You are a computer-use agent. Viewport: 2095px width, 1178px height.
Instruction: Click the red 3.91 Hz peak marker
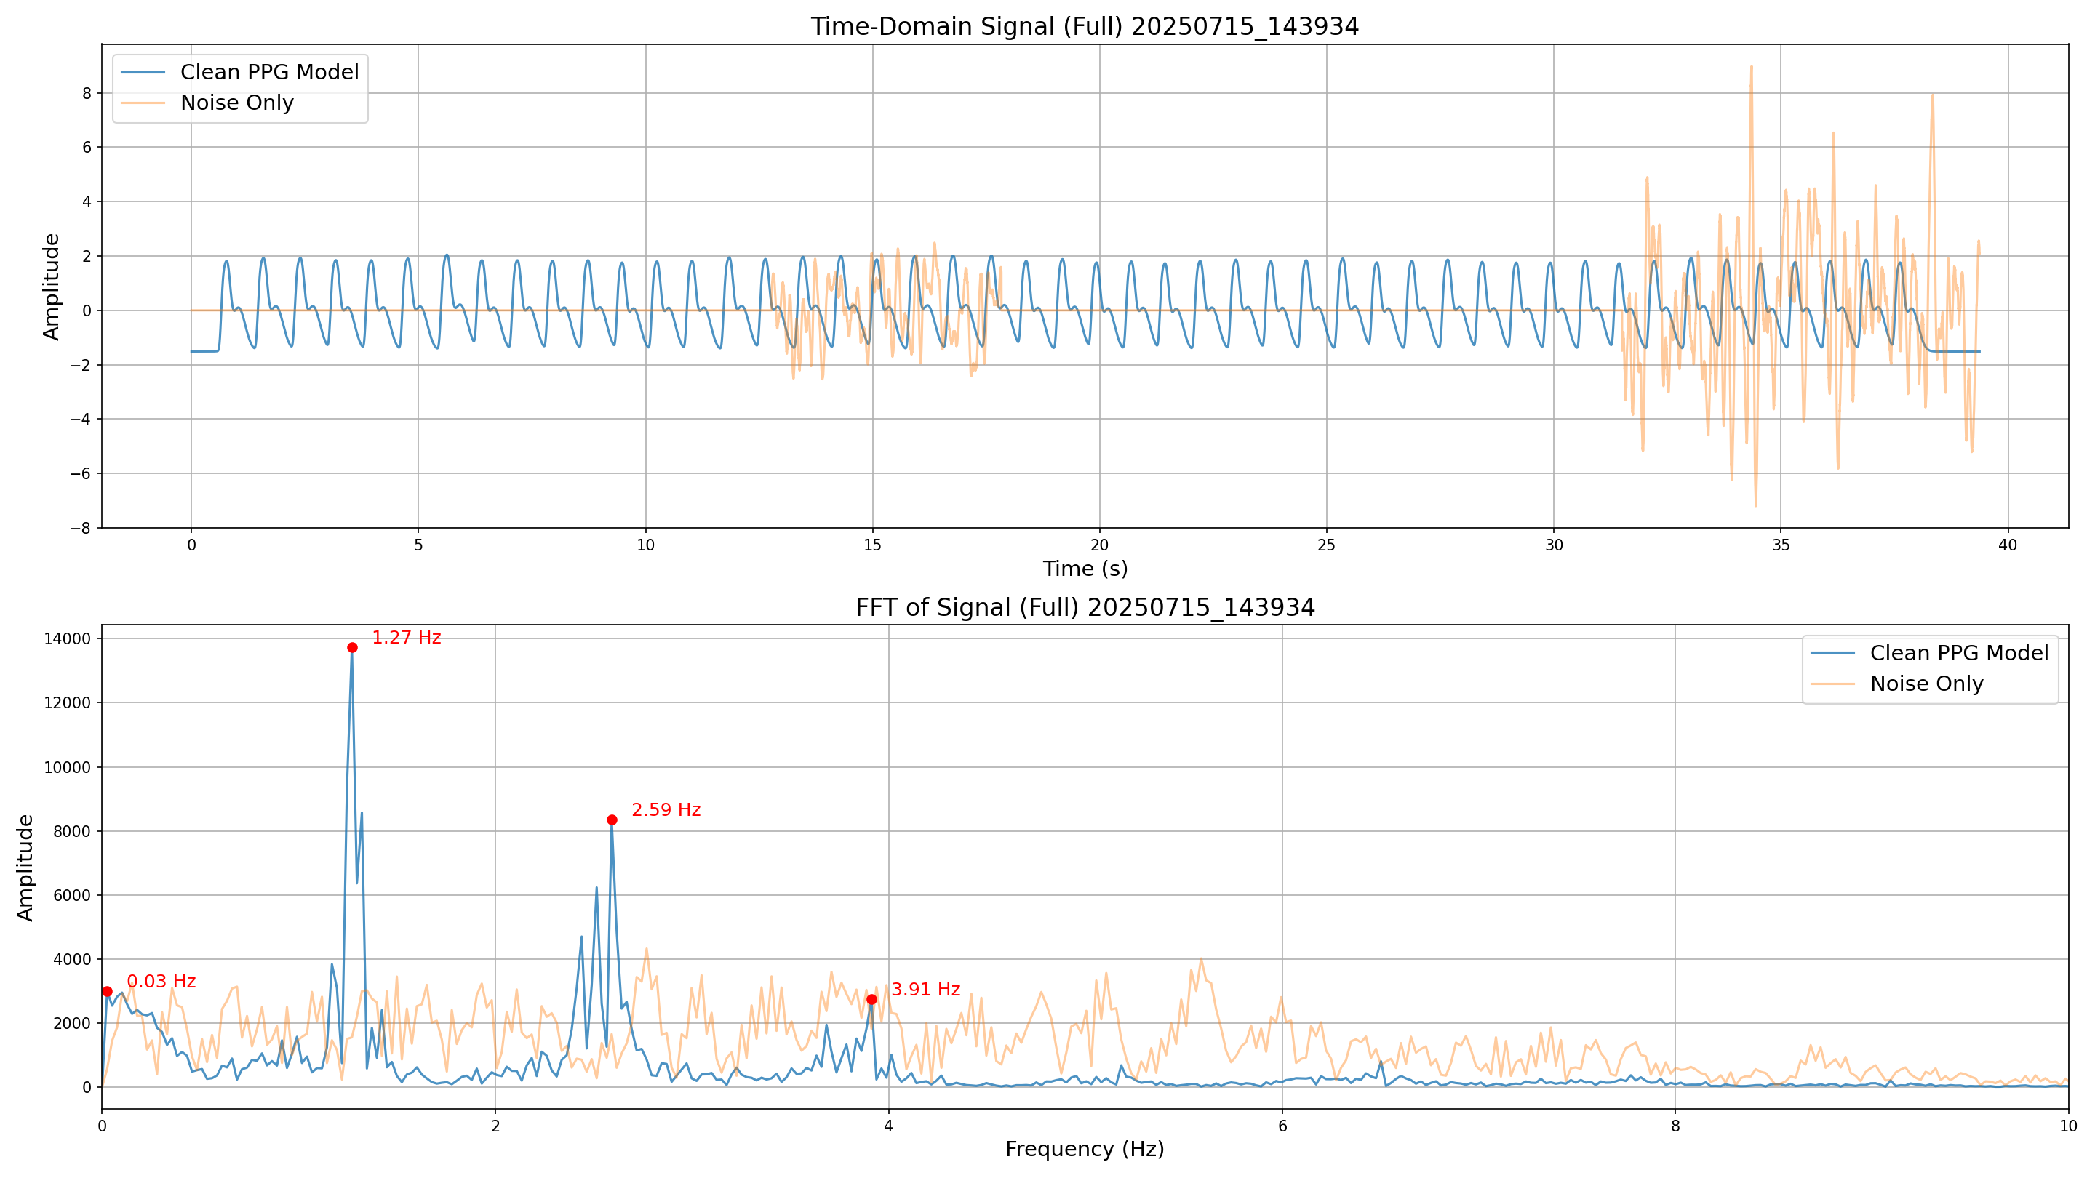[x=872, y=999]
